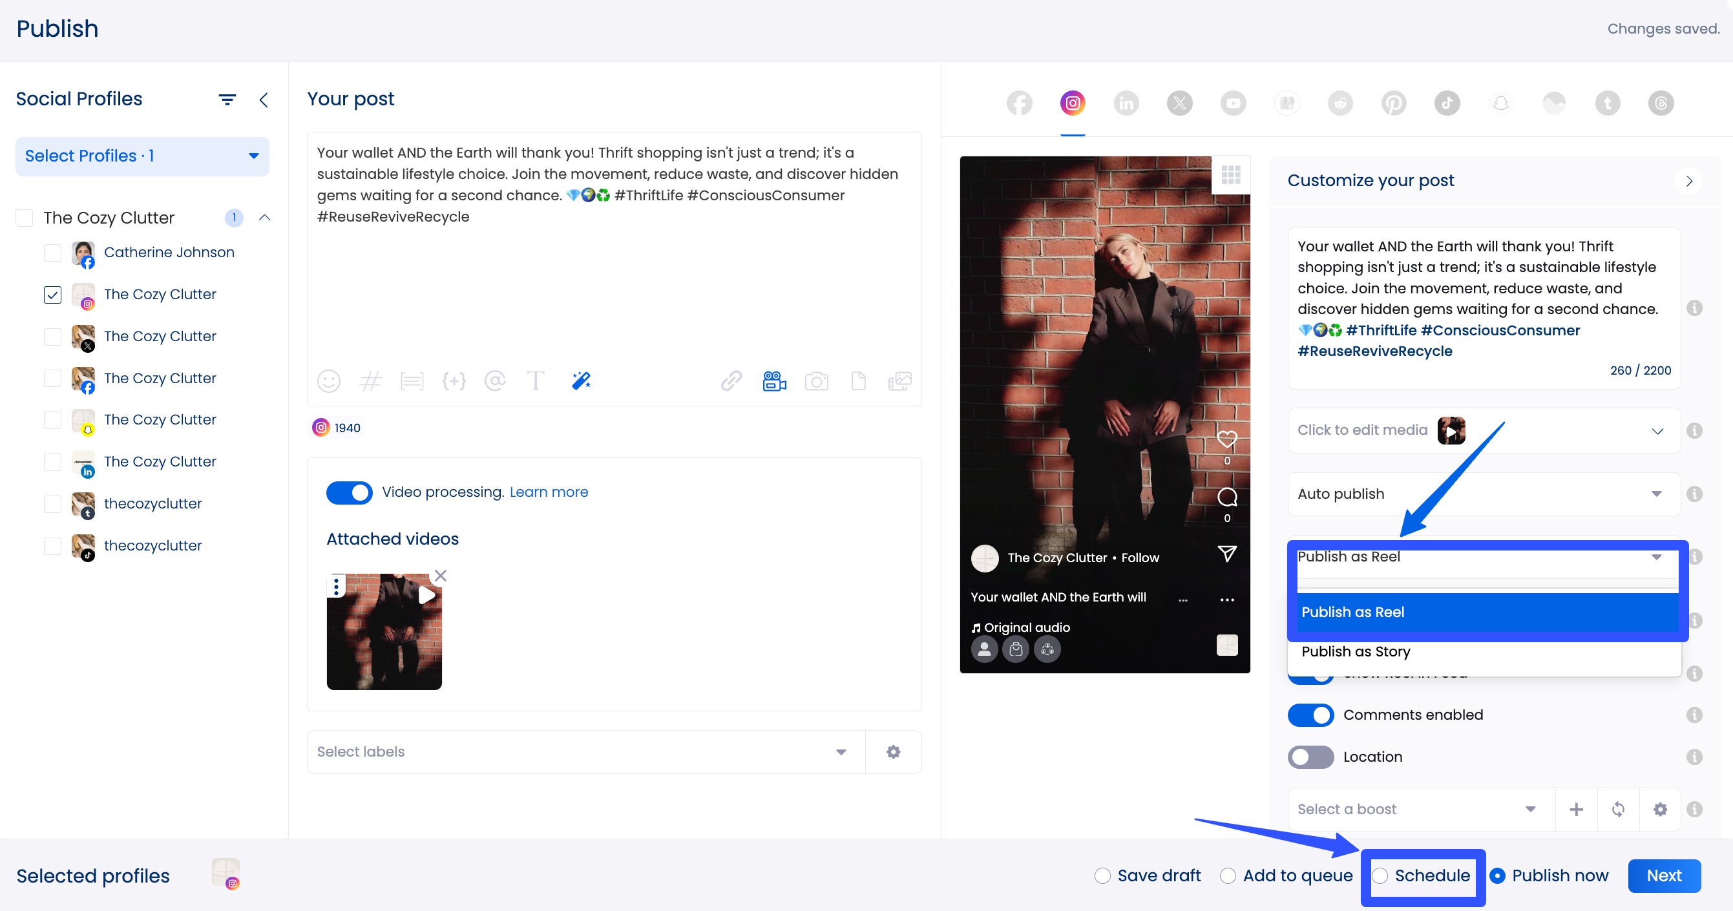
Task: Insert a link with the link icon
Action: (731, 381)
